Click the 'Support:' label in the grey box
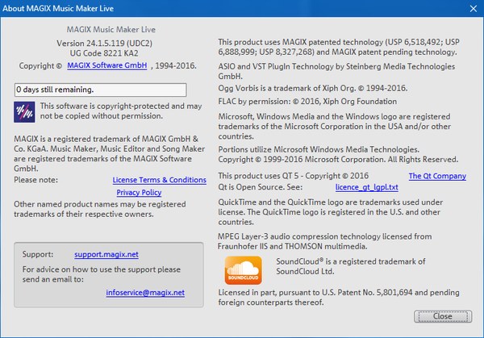The height and width of the screenshot is (338, 484). (x=39, y=253)
